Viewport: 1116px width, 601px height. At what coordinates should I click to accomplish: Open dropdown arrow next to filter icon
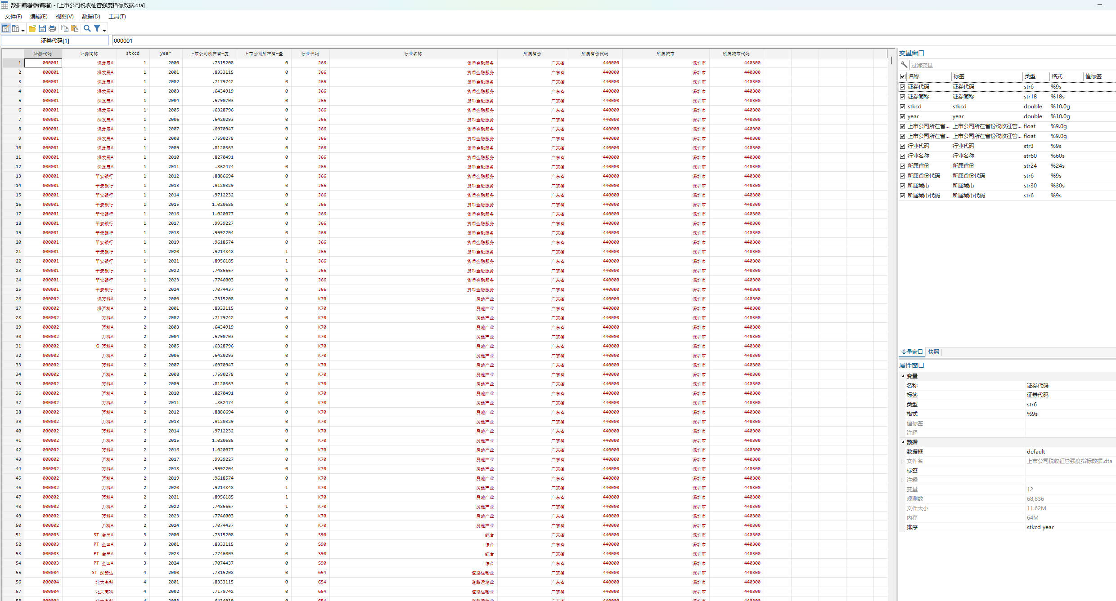point(104,31)
